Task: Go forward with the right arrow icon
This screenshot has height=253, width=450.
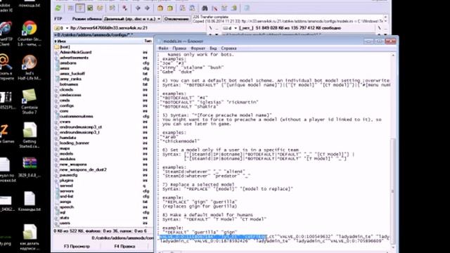Action: pyautogui.click(x=147, y=8)
